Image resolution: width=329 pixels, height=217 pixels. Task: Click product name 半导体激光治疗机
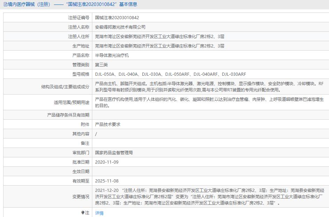click(x=112, y=55)
